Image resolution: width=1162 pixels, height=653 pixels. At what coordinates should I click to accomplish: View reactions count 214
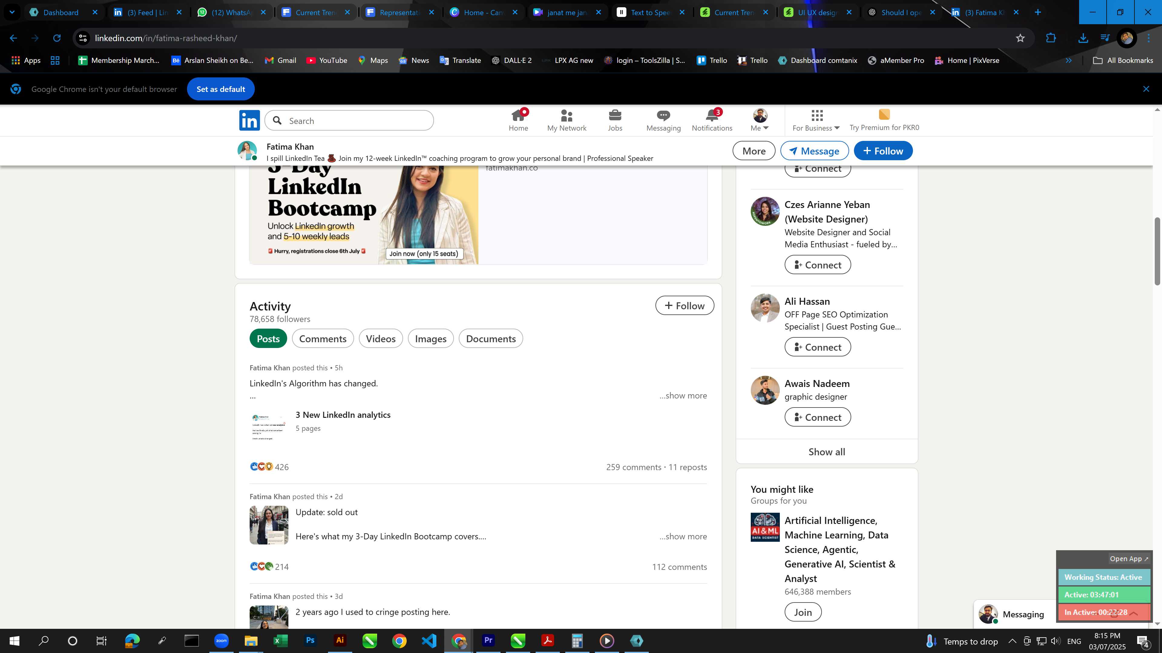[269, 567]
